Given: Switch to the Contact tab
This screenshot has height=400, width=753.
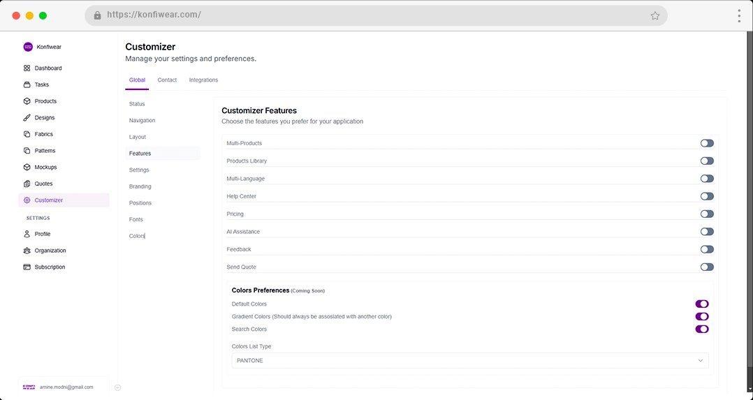Looking at the screenshot, I should coord(167,80).
